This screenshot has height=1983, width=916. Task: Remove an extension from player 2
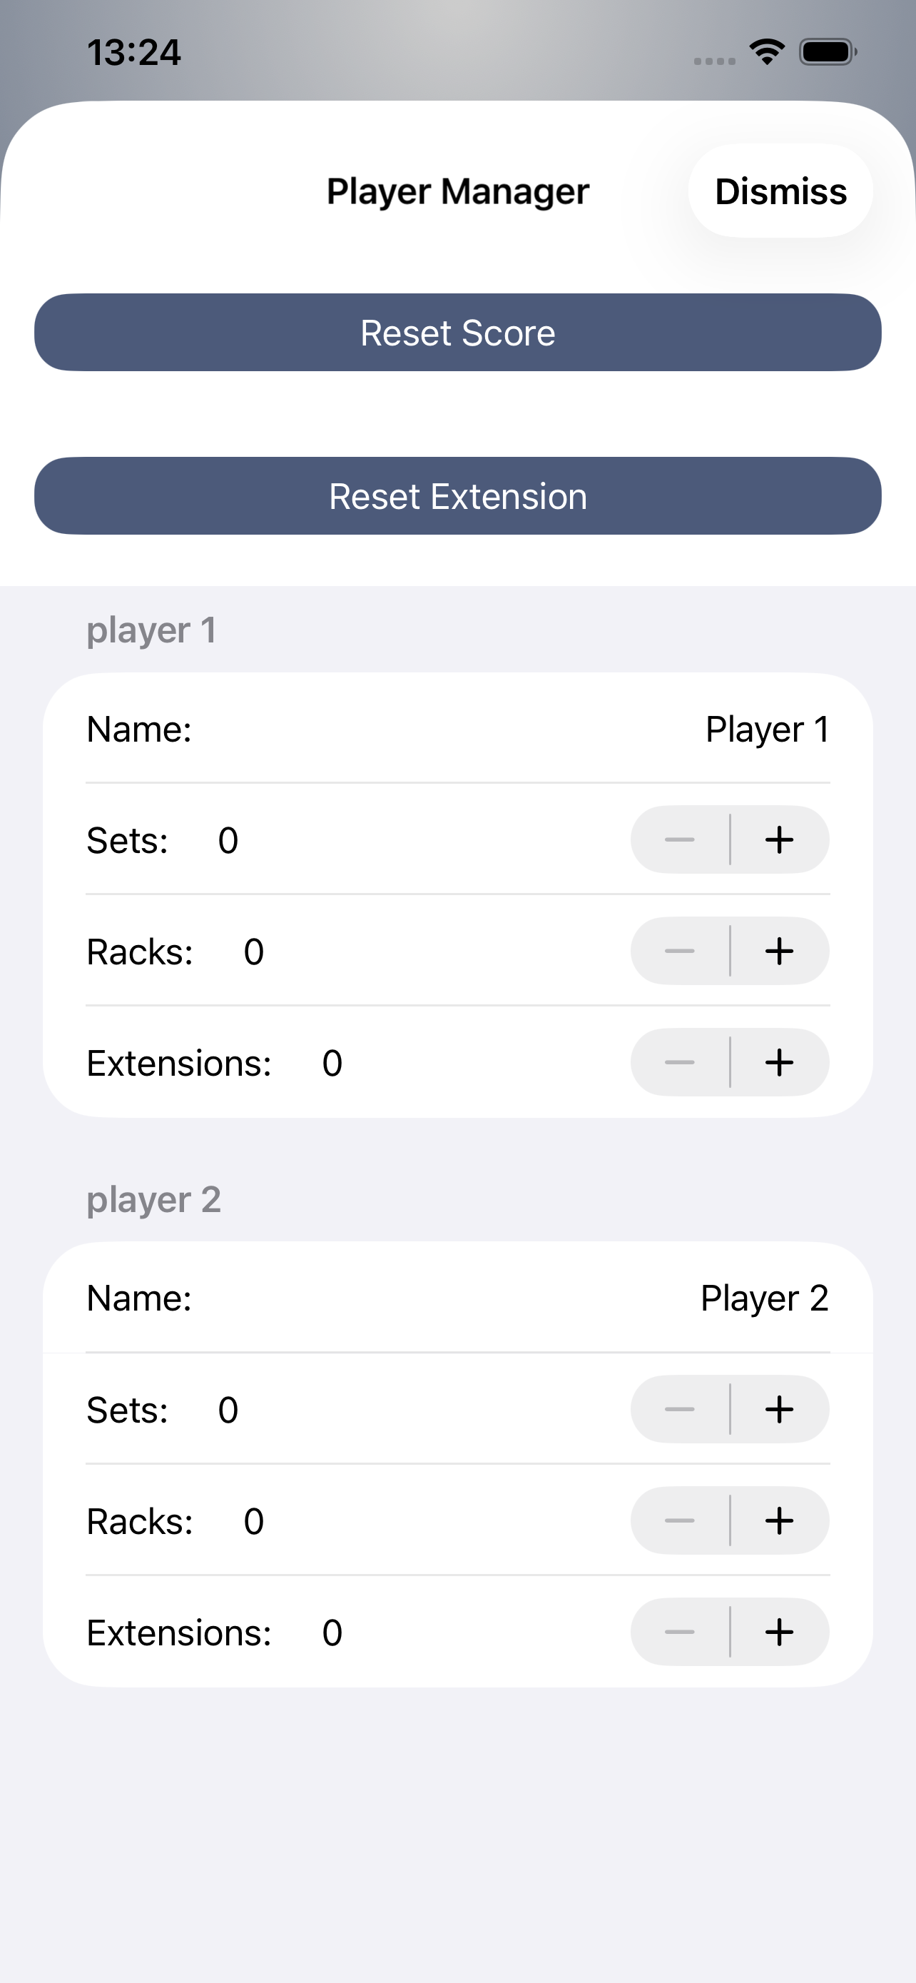[680, 1632]
